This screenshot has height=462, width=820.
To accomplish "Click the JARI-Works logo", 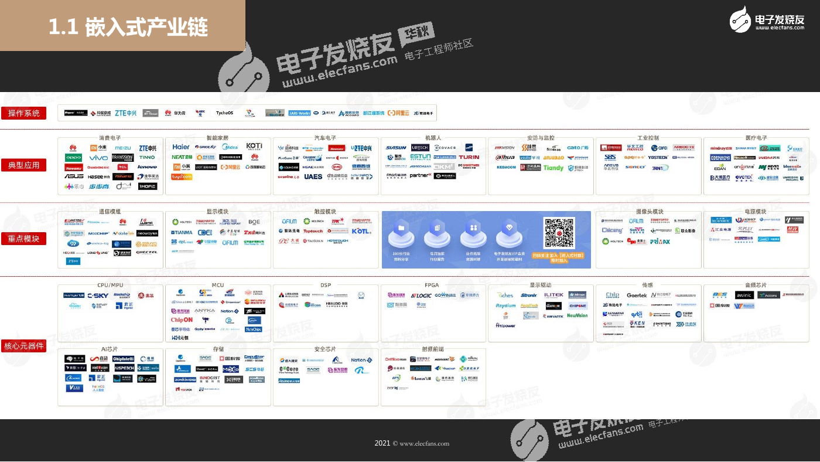I will click(299, 113).
